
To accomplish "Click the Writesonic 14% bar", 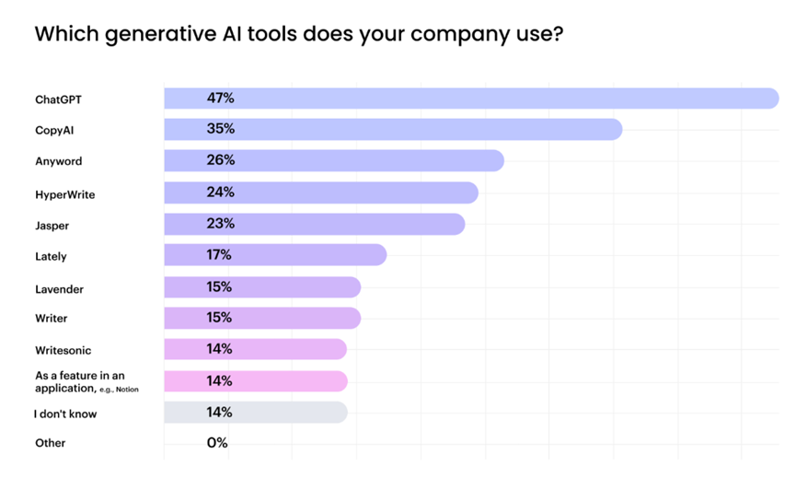I will (x=255, y=349).
